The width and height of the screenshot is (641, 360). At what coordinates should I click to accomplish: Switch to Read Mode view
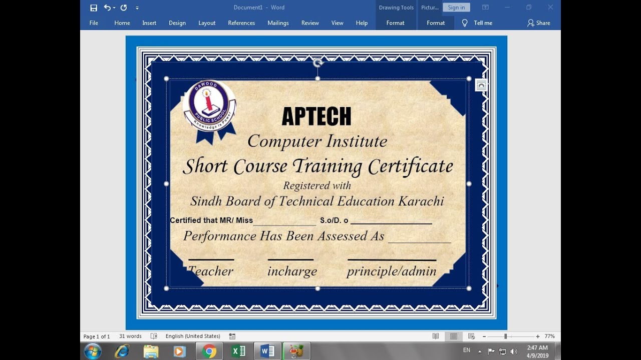pyautogui.click(x=436, y=336)
